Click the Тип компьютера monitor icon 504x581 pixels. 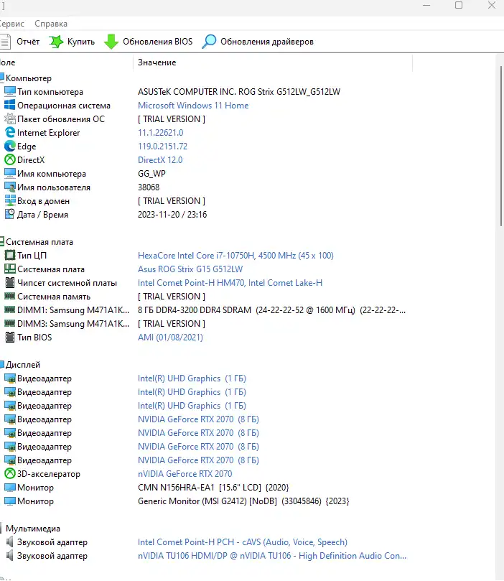tap(9, 91)
